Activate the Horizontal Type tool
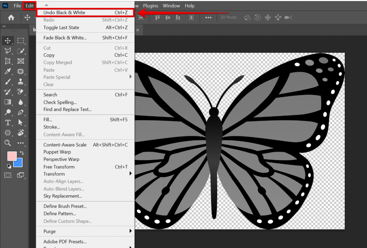Viewport: 367px width, 248px height. tap(8, 123)
